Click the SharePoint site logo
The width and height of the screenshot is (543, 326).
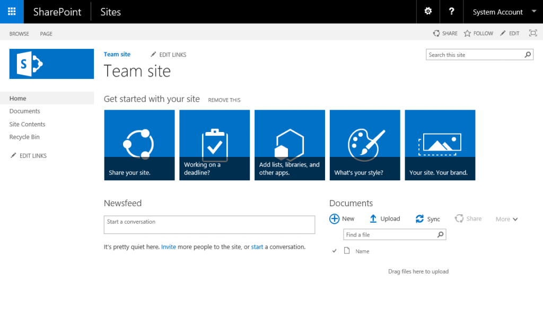(51, 64)
